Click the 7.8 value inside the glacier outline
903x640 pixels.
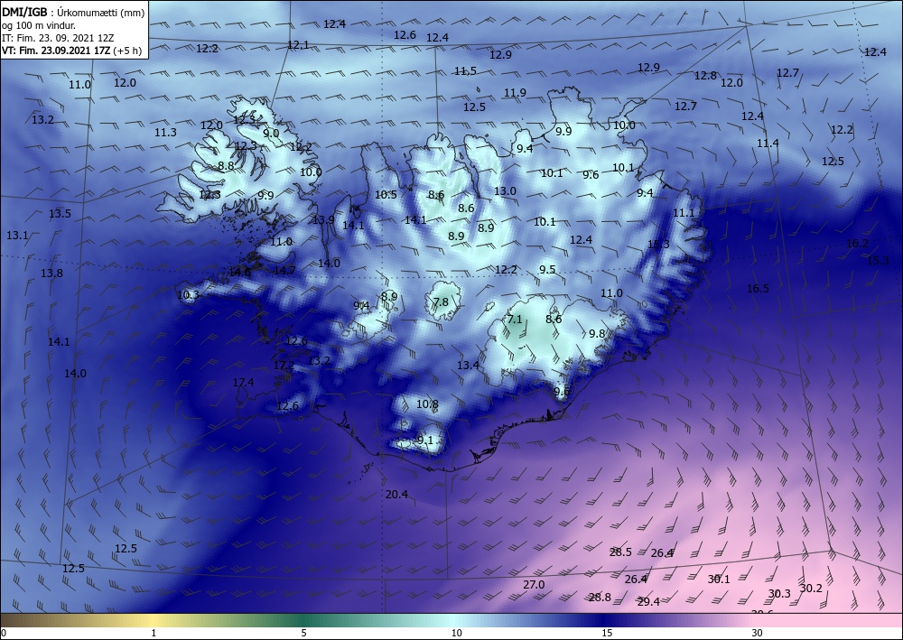[x=441, y=302]
